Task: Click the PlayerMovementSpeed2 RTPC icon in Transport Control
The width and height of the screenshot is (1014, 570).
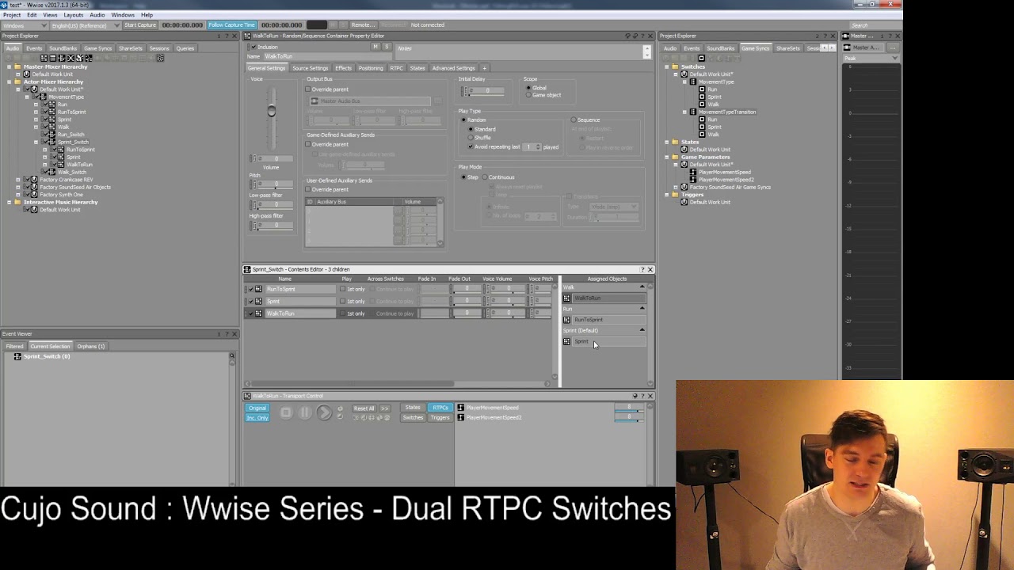Action: [x=461, y=417]
